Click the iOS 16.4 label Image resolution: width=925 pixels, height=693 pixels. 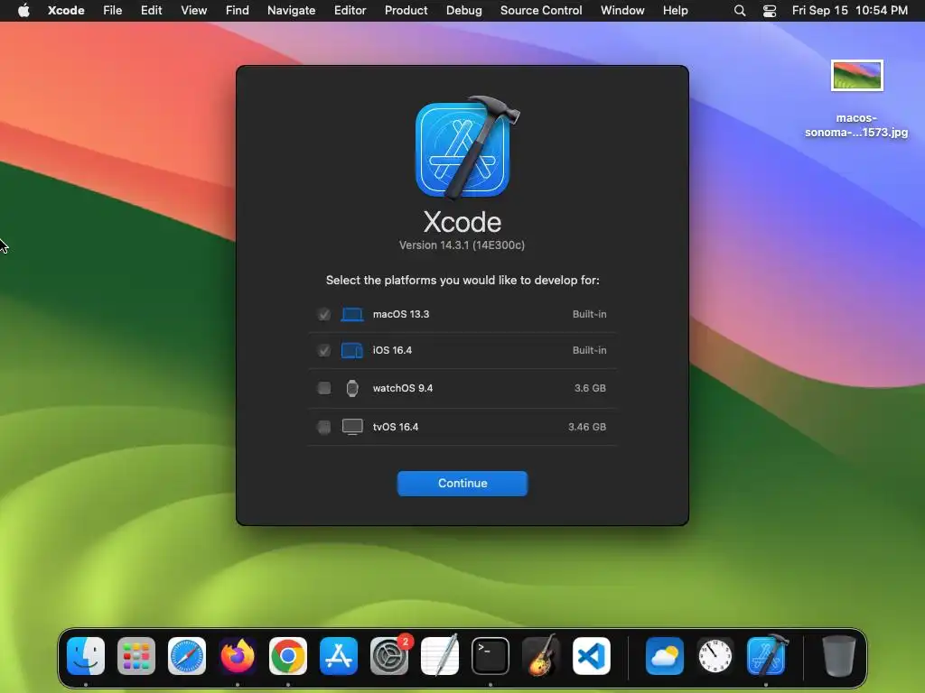pyautogui.click(x=392, y=351)
